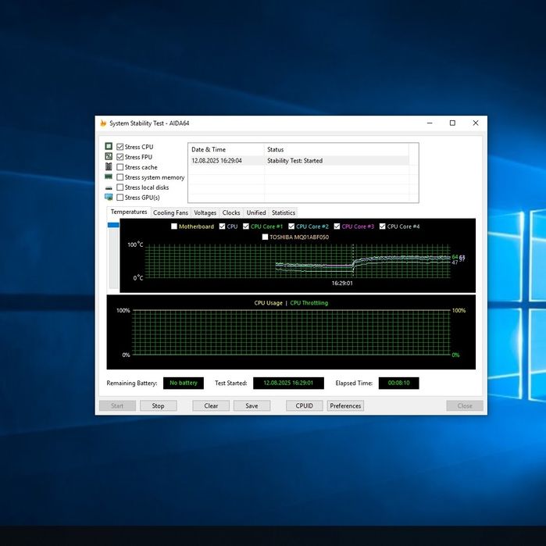Enable the Stress local disks checkbox
Image resolution: width=546 pixels, height=546 pixels.
coord(120,187)
